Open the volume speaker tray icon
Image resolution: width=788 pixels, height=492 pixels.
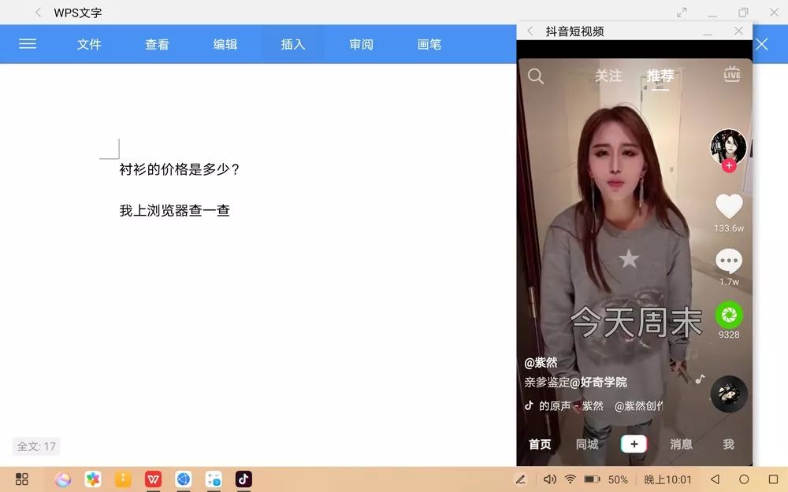click(x=550, y=479)
